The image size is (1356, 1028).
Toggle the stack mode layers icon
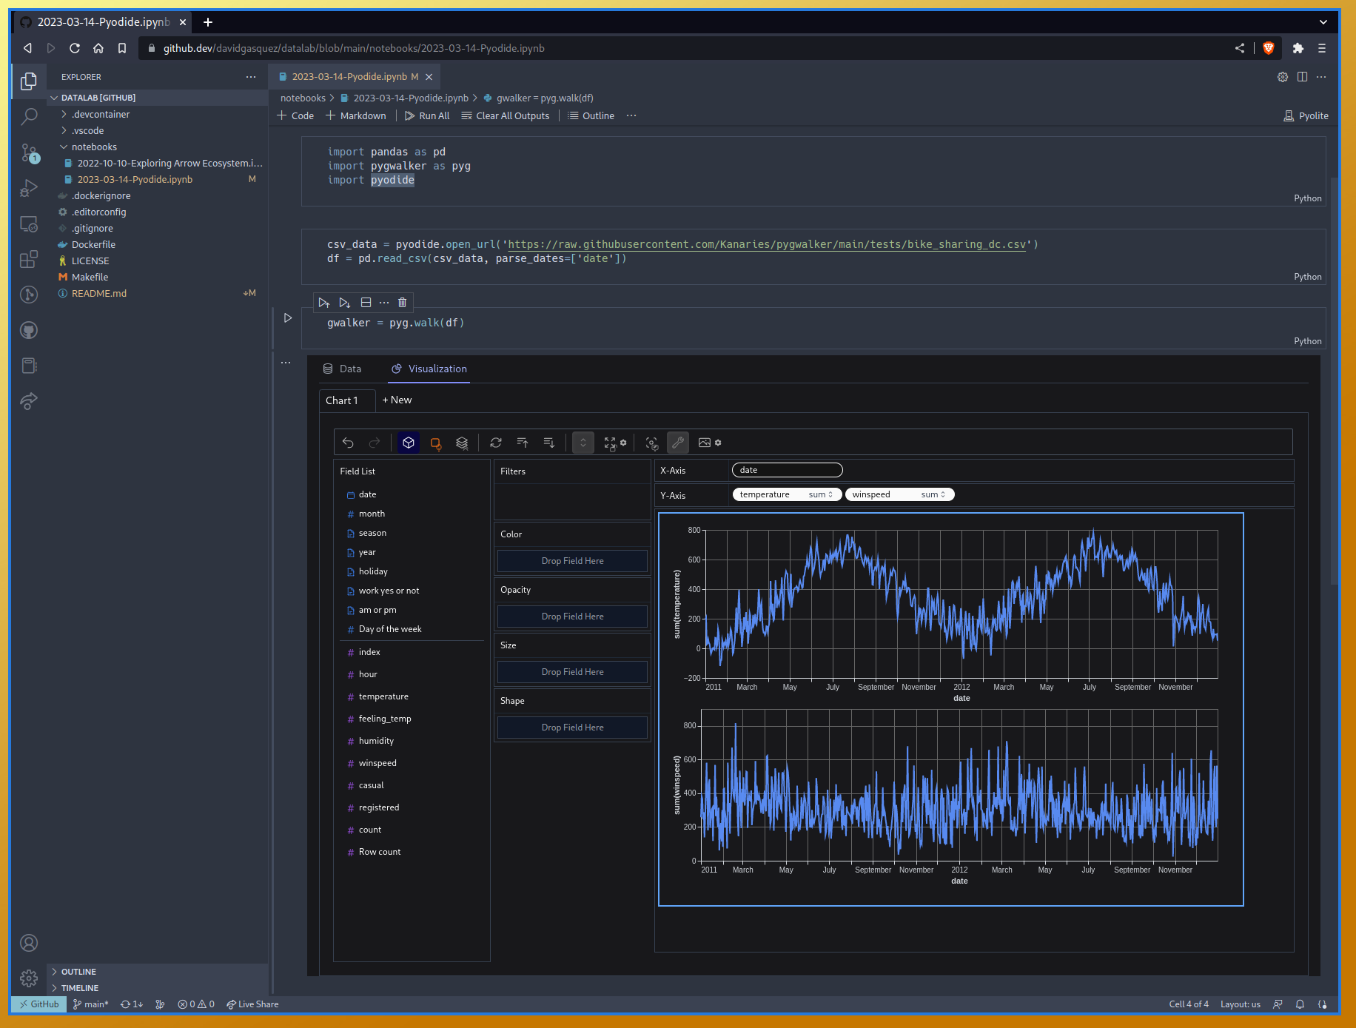point(462,443)
